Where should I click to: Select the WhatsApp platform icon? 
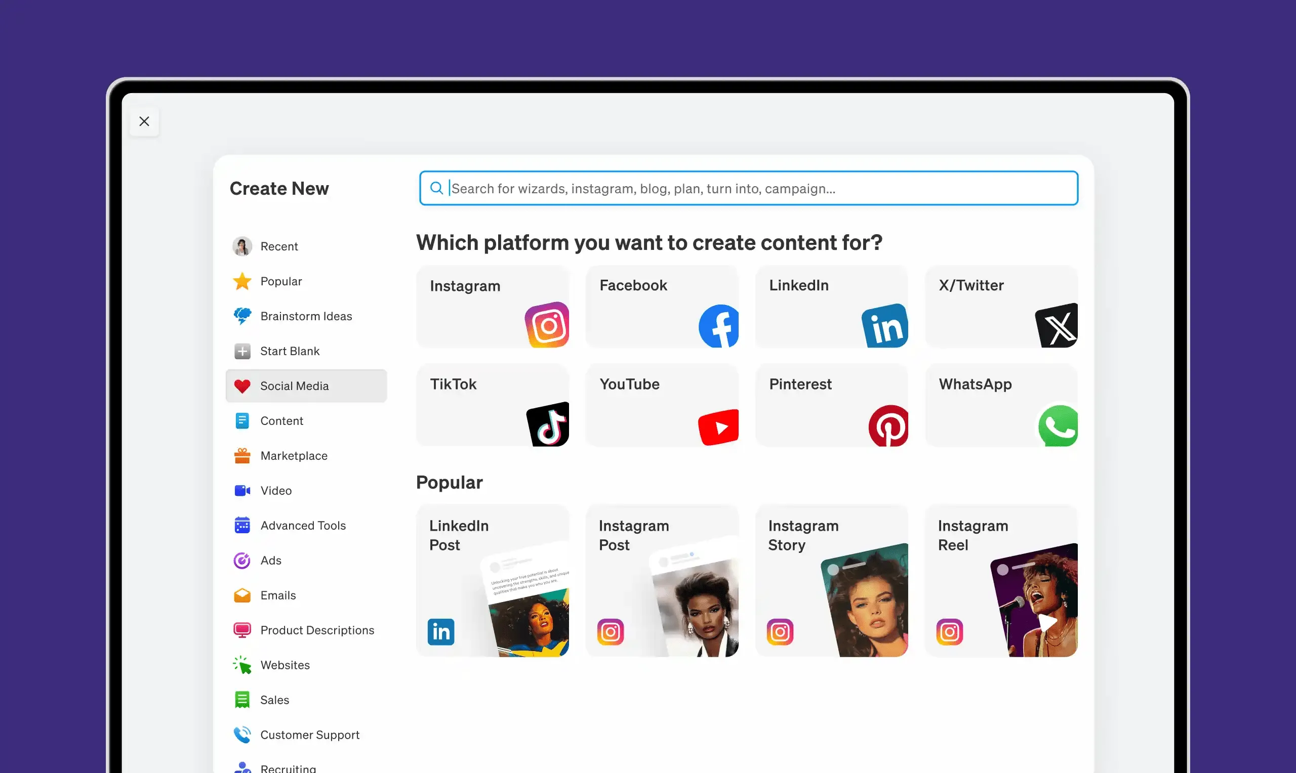1058,426
